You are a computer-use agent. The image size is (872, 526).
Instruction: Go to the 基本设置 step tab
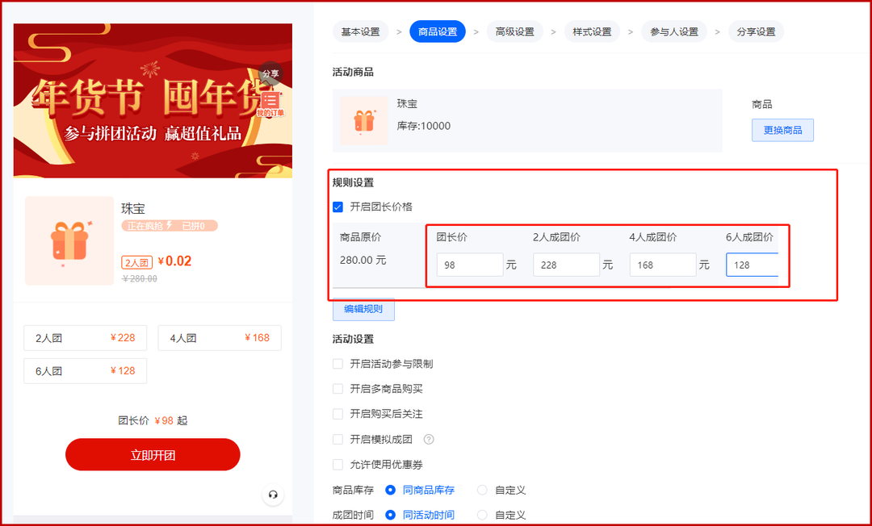360,31
